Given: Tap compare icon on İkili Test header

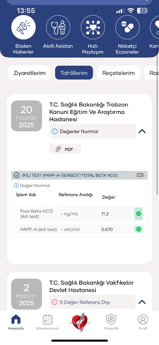Looking at the screenshot, I should point(140,175).
